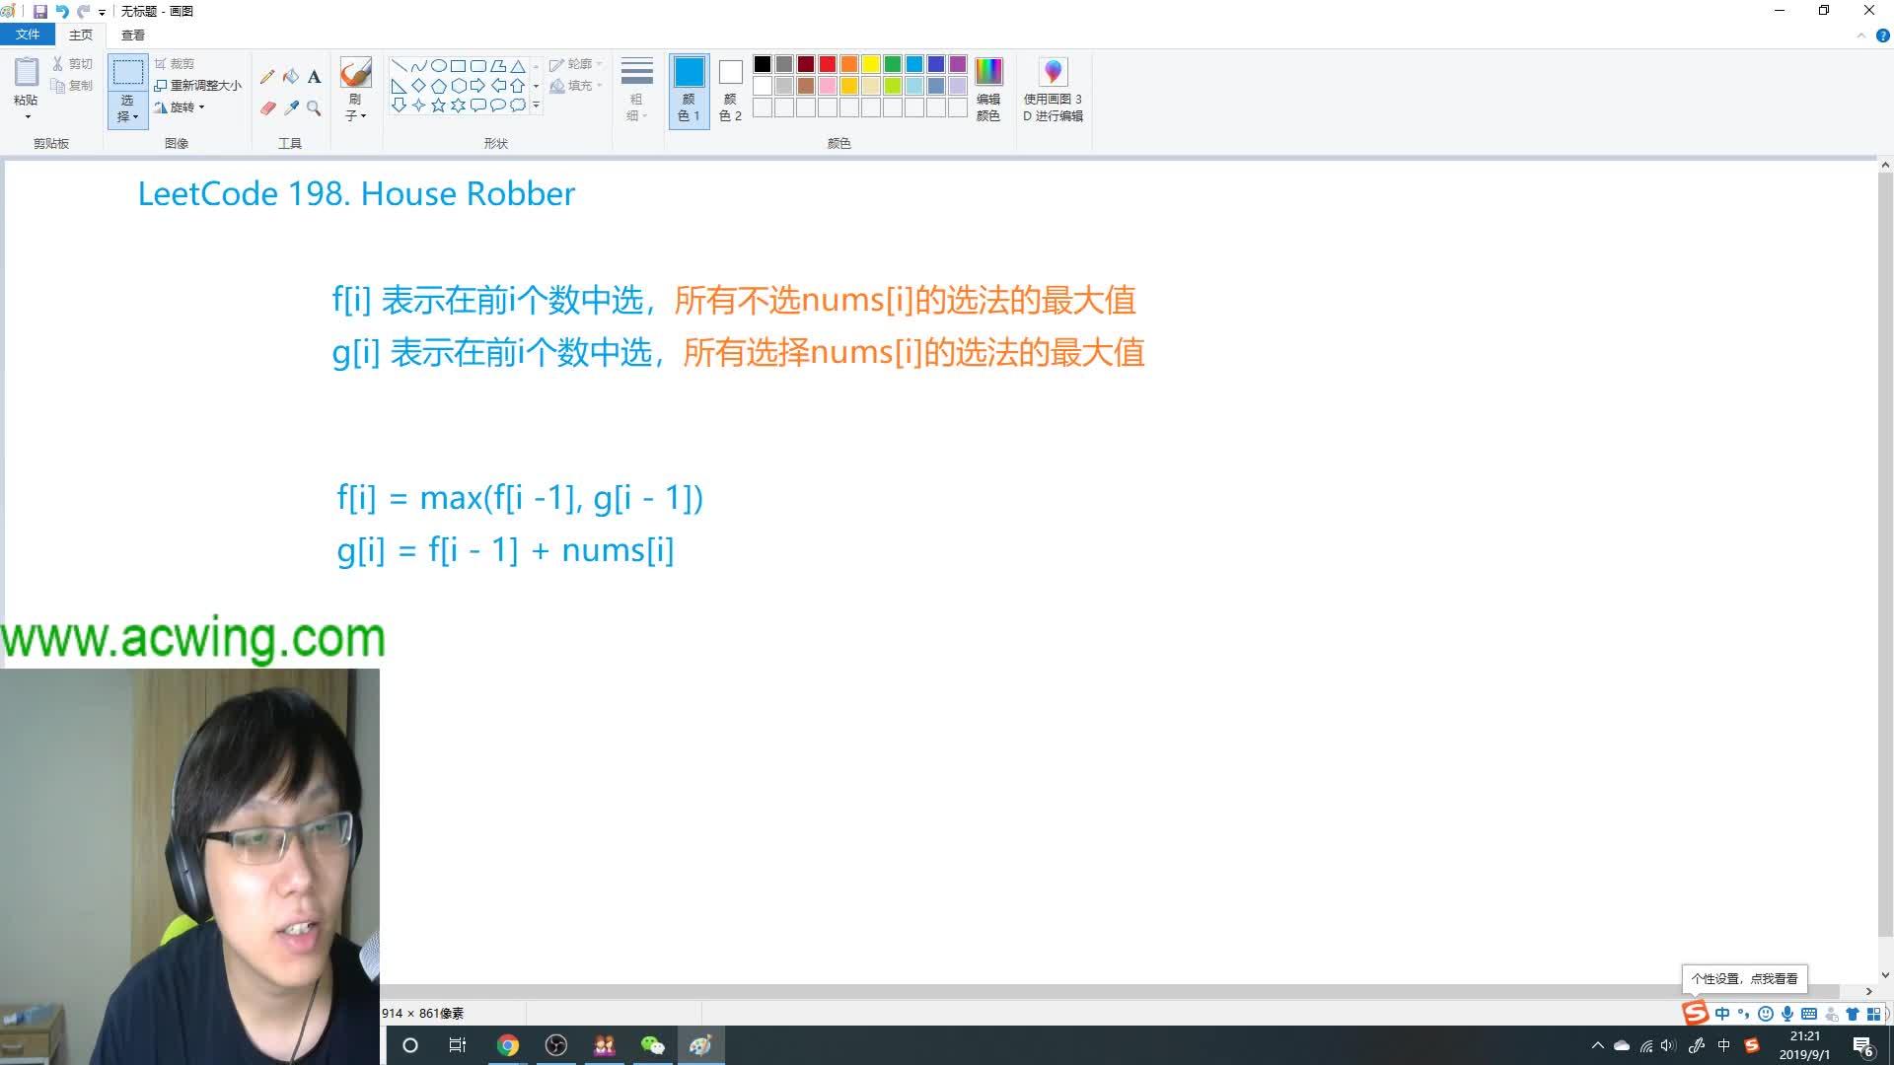Viewport: 1894px width, 1065px height.
Task: Click the Copy (复制) button
Action: click(x=72, y=86)
